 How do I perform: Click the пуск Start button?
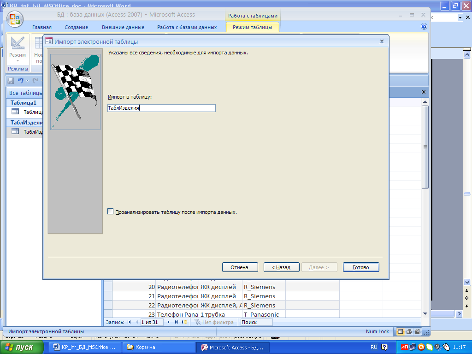click(22, 348)
